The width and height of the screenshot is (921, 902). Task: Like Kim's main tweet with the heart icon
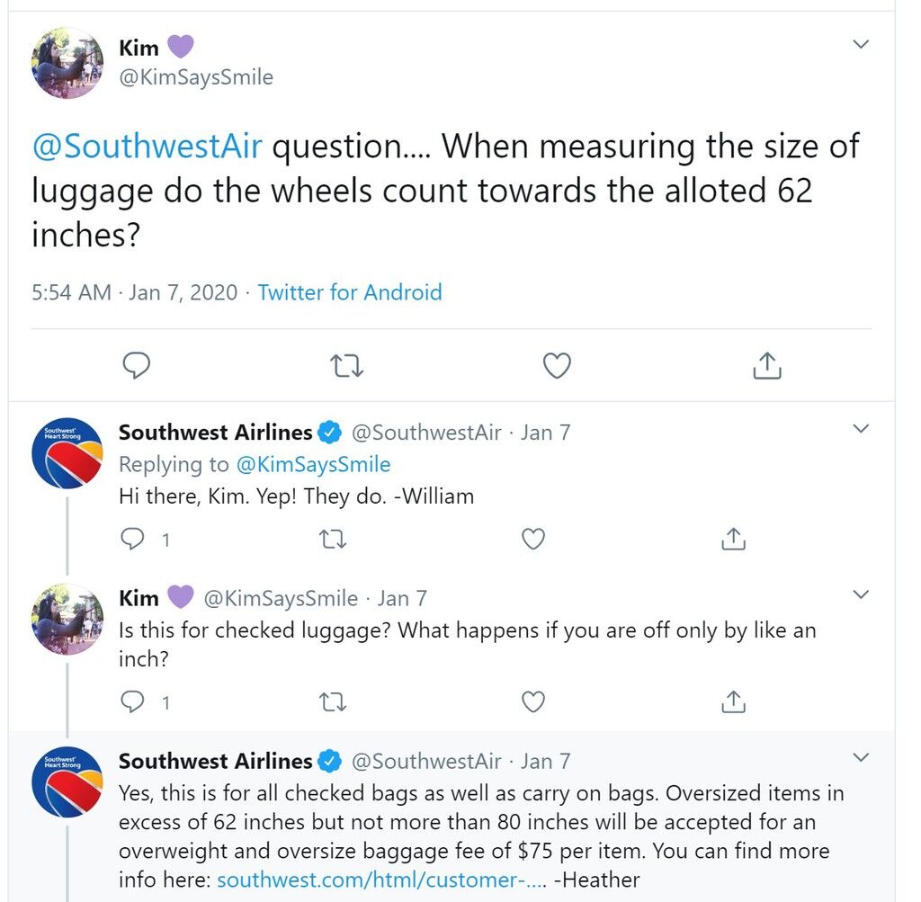tap(557, 365)
